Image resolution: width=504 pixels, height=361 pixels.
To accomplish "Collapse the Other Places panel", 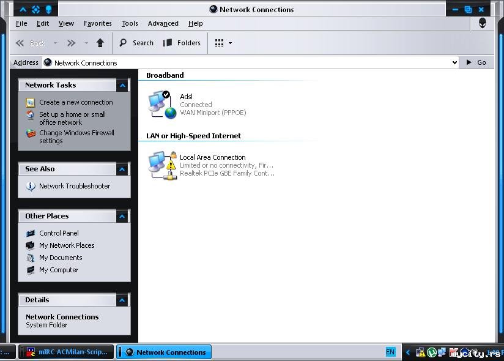I will pos(122,217).
